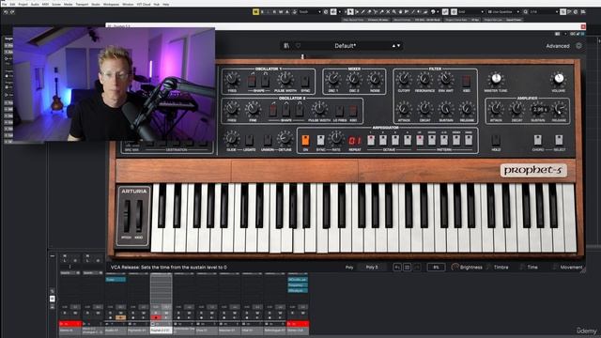Toggle Oscillator 1 pulse shape switch
Screen dimensions: 601x338
point(265,81)
